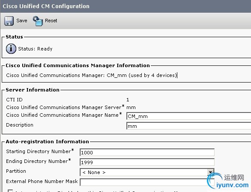251x192 pixels.
Task: Click the server value 'mm' text
Action: tap(131, 107)
